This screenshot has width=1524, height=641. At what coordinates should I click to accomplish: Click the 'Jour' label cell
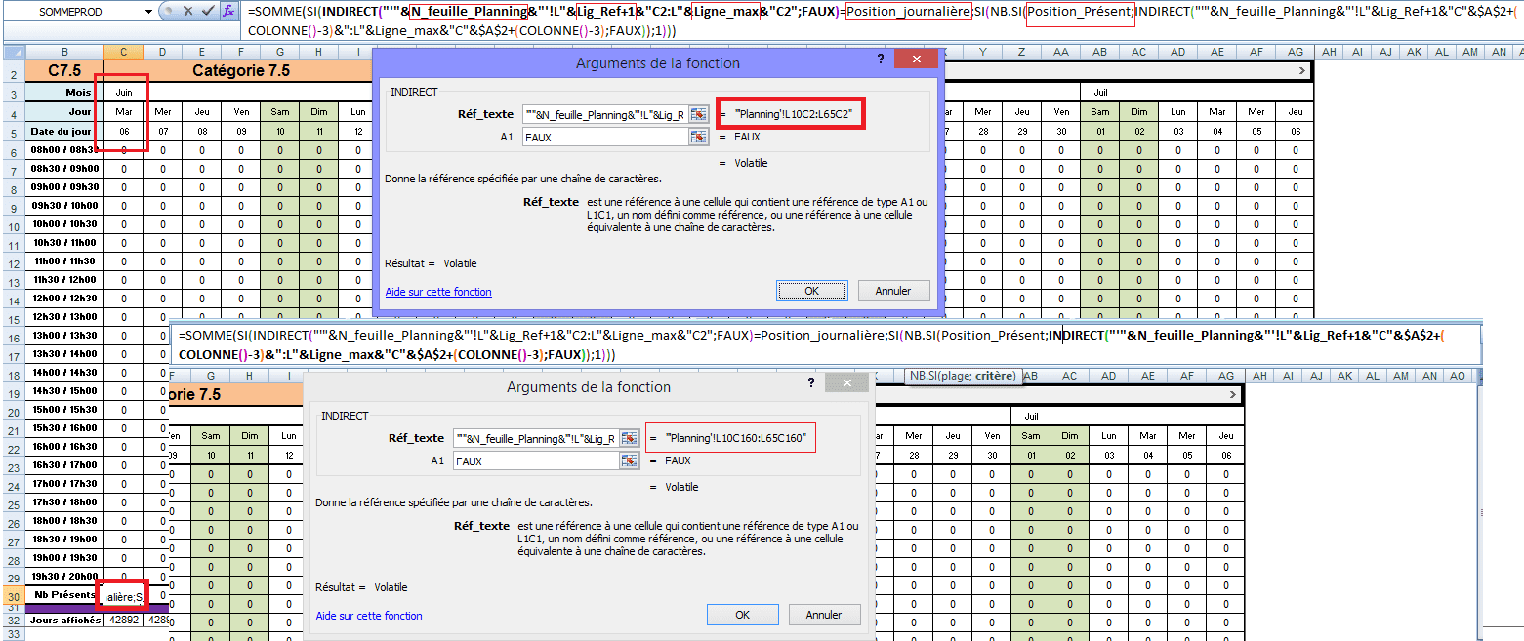(64, 112)
